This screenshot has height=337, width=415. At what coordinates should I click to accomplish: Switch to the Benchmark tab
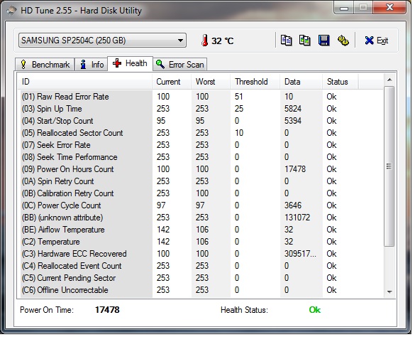(x=45, y=65)
